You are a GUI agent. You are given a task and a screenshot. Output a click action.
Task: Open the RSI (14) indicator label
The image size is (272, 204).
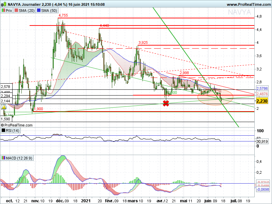(x=13, y=131)
